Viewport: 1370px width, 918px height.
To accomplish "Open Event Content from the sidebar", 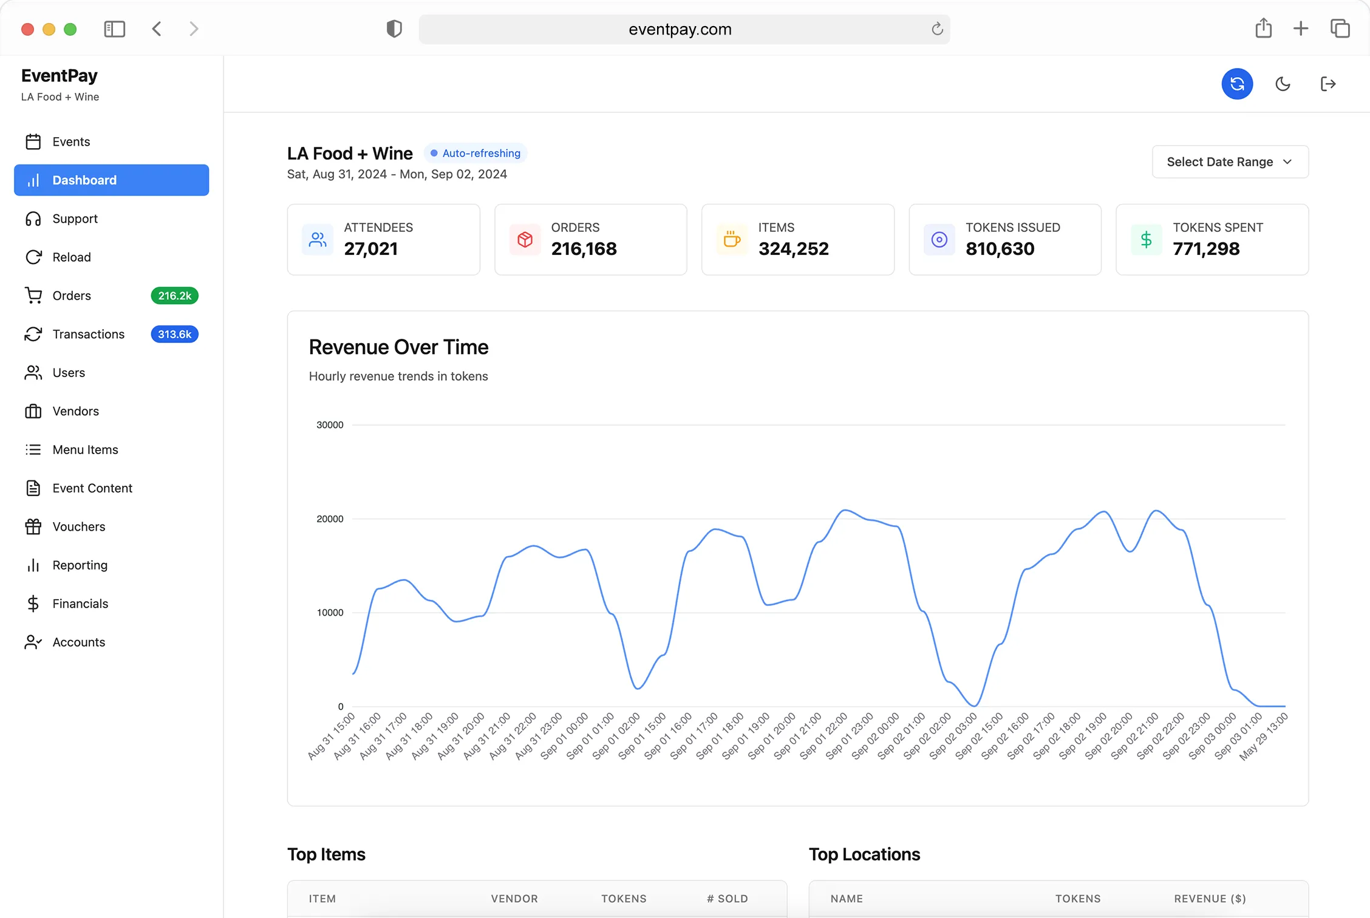I will tap(92, 488).
